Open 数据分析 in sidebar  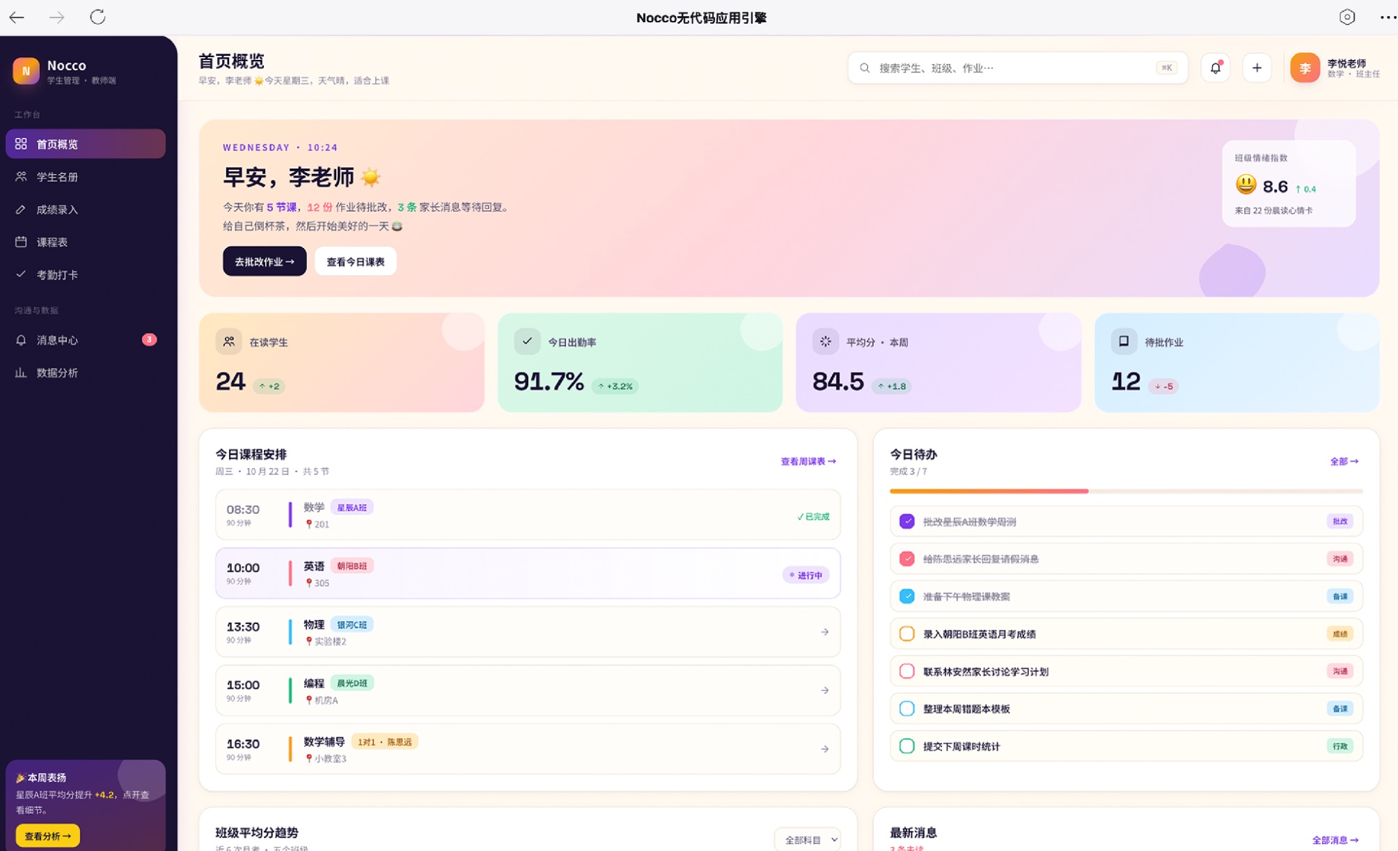(x=86, y=373)
